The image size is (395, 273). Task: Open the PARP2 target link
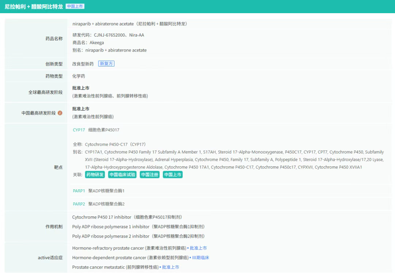point(79,204)
